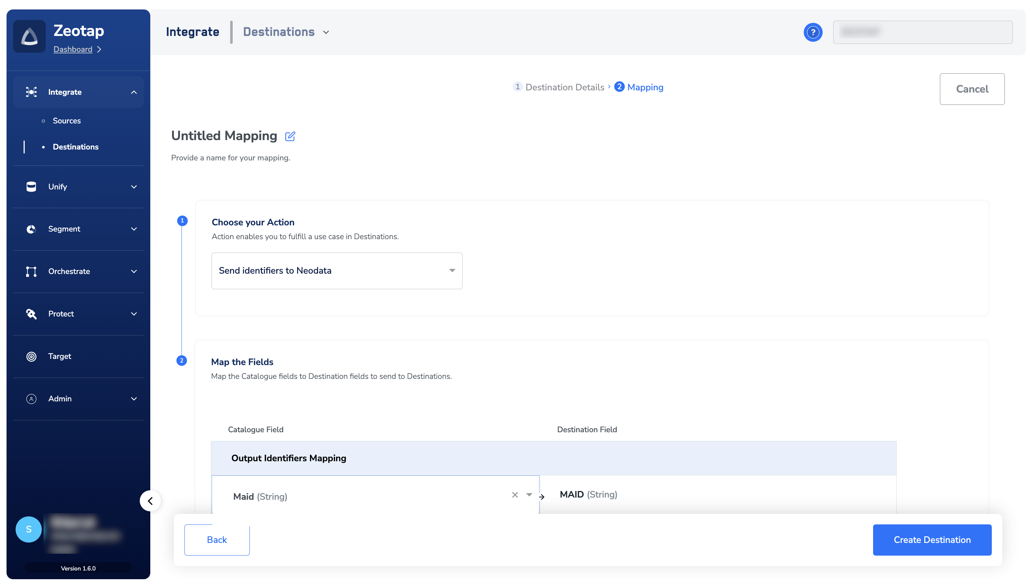Go to Destination Details step
The width and height of the screenshot is (1031, 585).
(x=564, y=87)
